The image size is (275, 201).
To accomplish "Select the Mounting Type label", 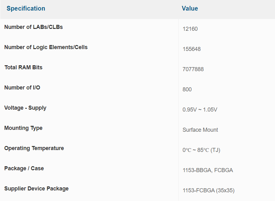I will point(23,128).
